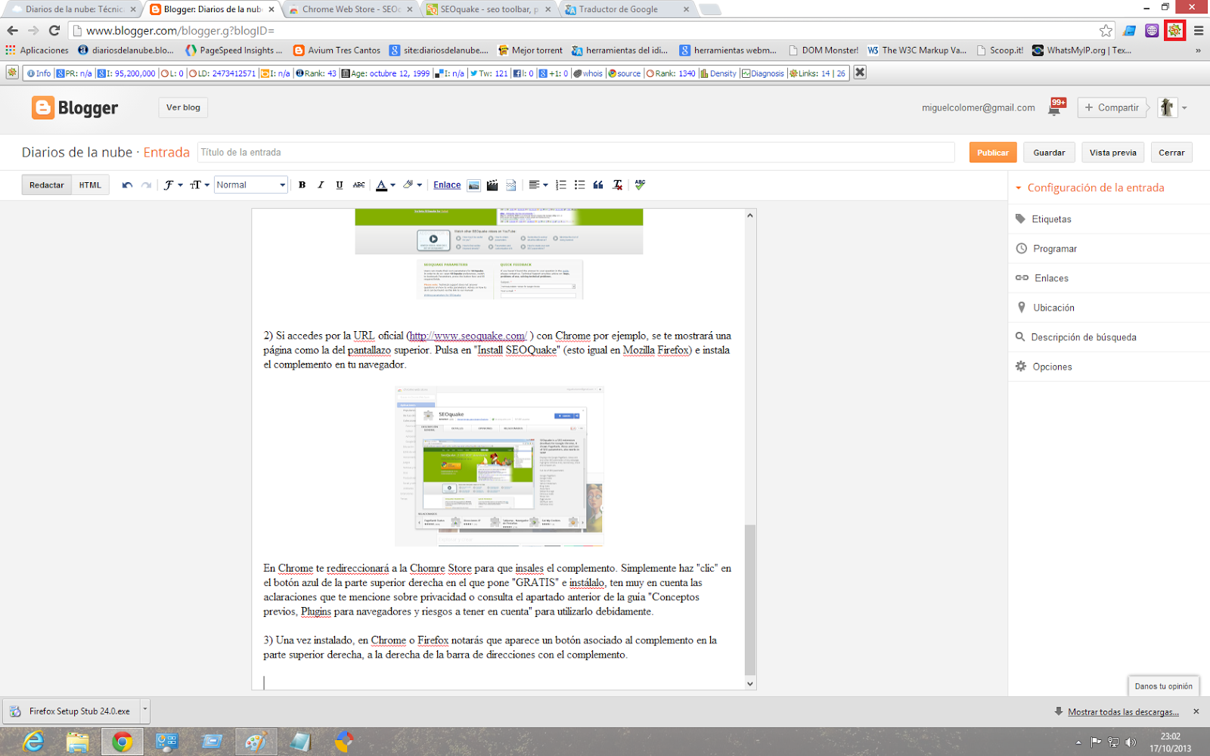Reload the current page
Viewport: 1210px width, 756px height.
[x=54, y=30]
